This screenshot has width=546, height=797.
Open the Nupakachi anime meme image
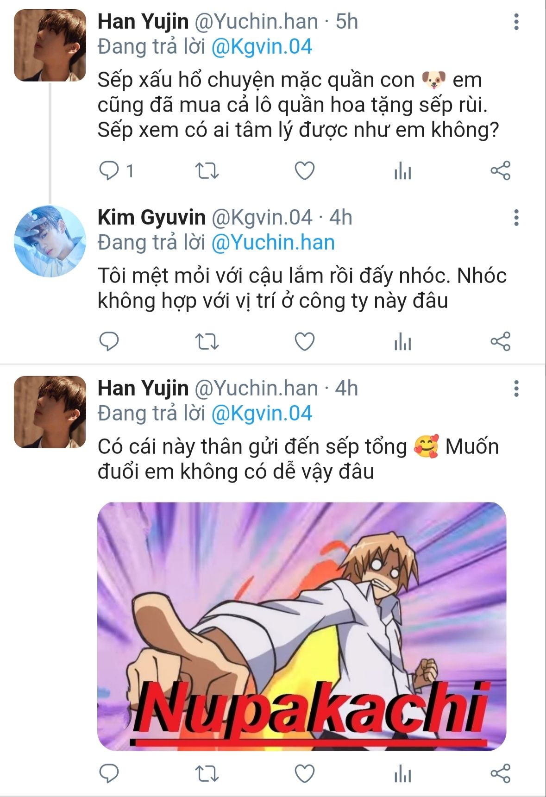[301, 626]
